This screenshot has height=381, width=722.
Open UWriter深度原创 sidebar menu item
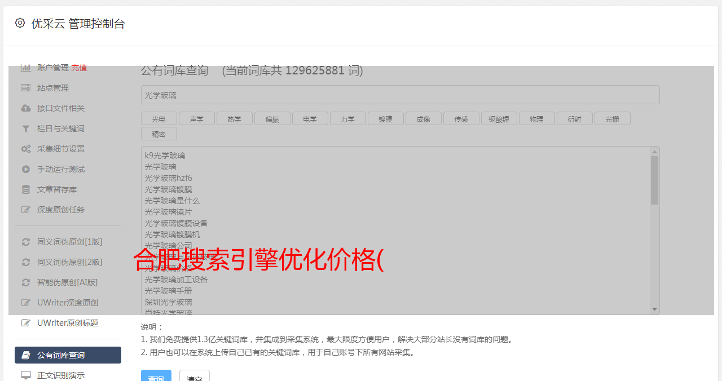pos(68,303)
